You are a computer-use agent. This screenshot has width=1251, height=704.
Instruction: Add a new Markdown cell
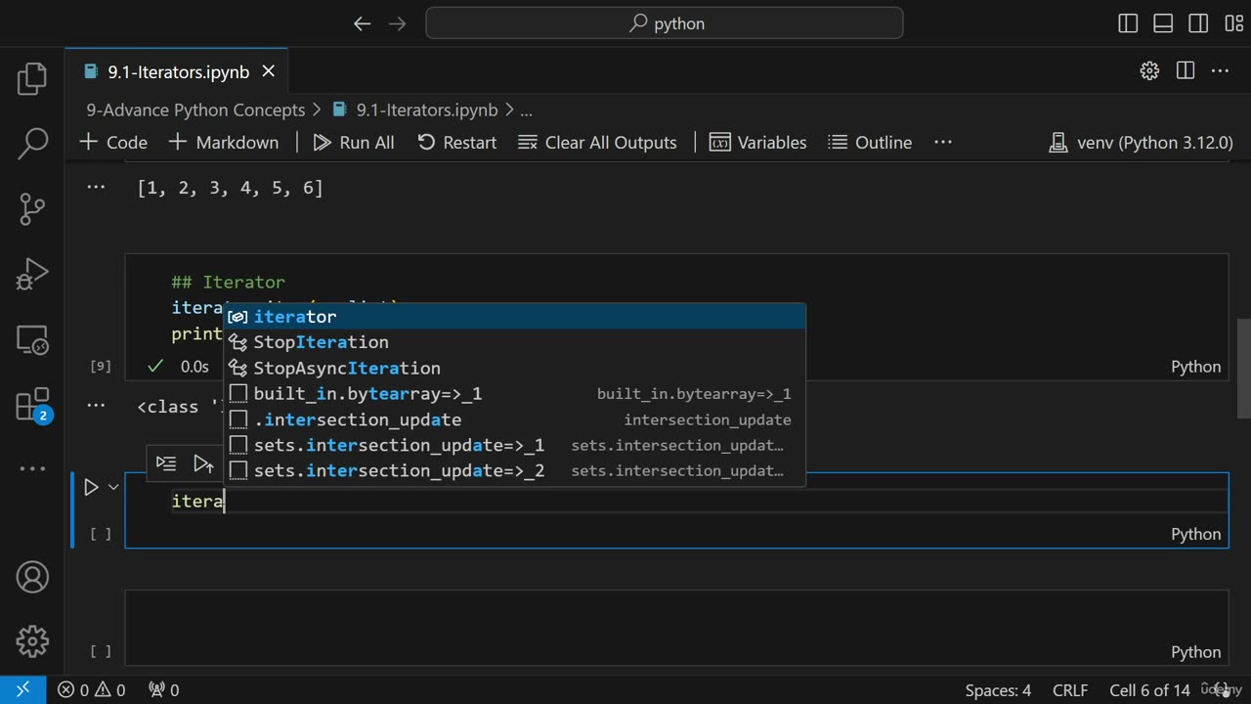pyautogui.click(x=224, y=142)
